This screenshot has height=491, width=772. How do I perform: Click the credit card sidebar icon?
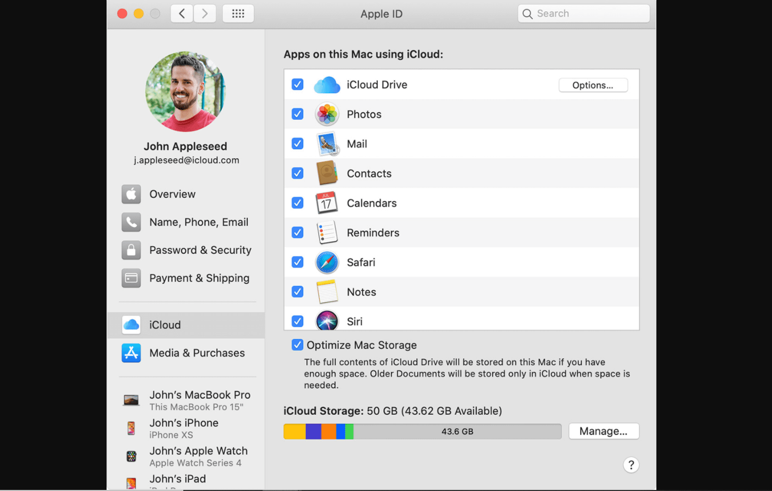click(x=131, y=278)
